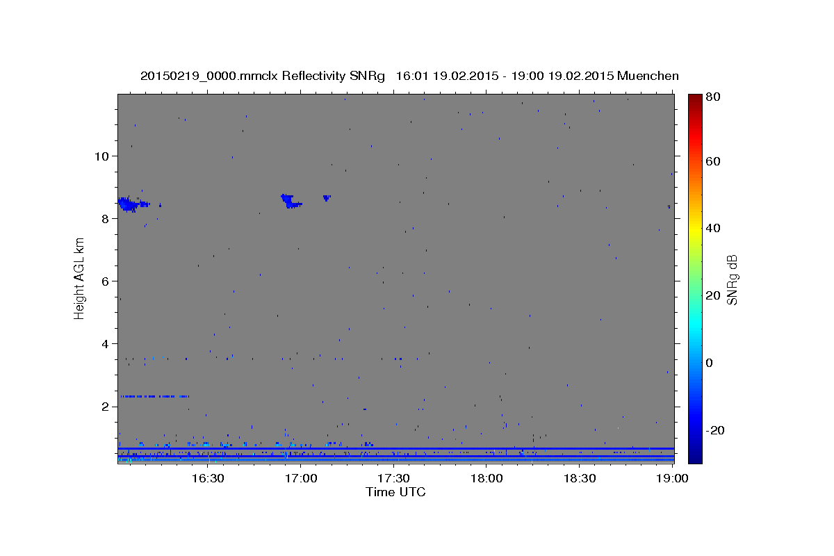Click the 19:00 time tick label

coord(672,478)
